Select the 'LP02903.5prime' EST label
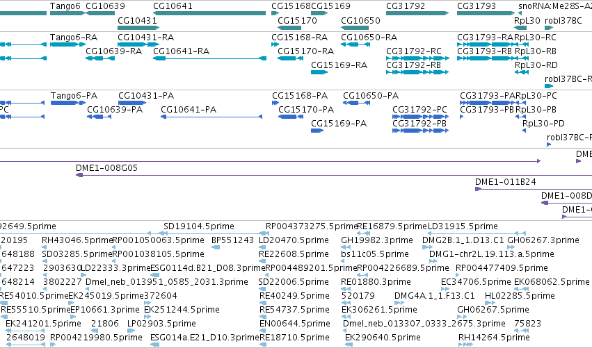This screenshot has width=592, height=348. [x=161, y=324]
